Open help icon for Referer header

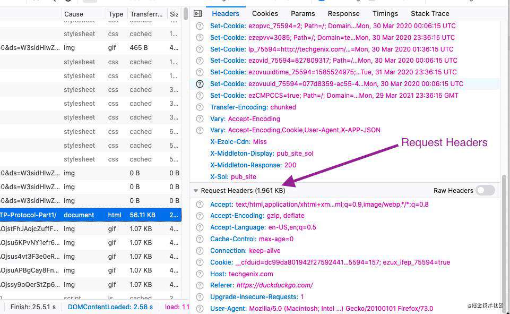[200, 285]
